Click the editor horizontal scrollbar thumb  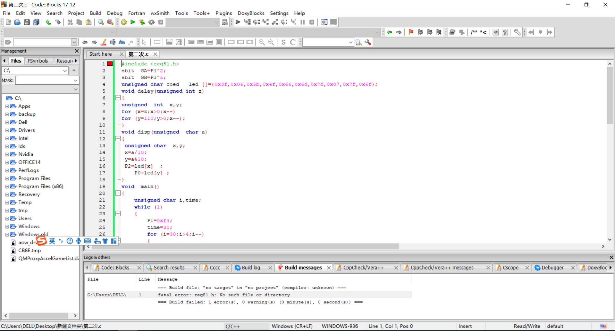point(245,246)
